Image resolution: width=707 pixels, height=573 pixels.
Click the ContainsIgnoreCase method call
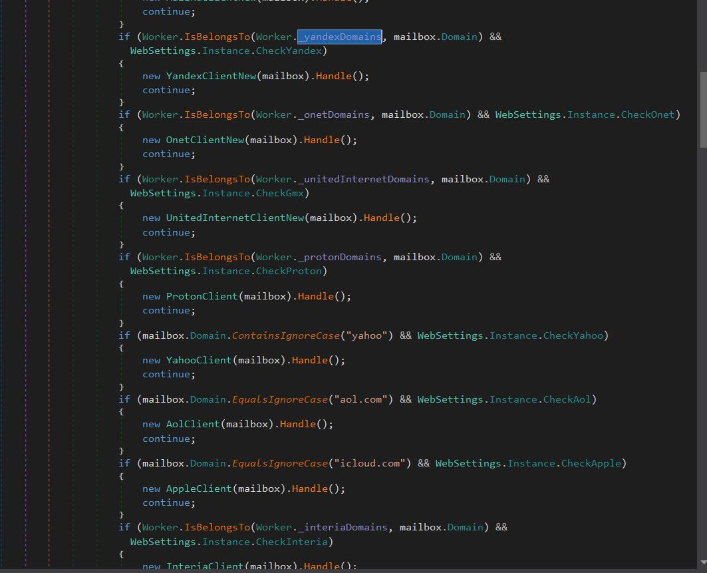click(x=286, y=335)
